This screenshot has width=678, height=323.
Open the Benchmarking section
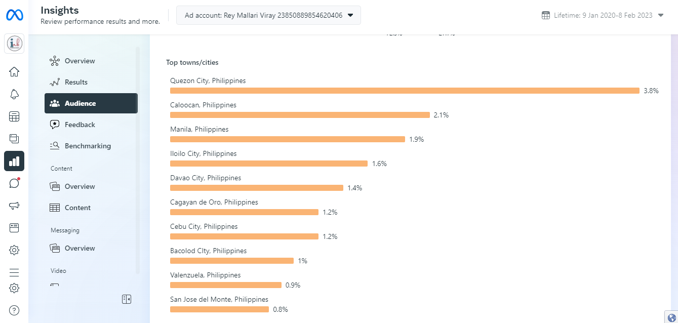point(87,146)
